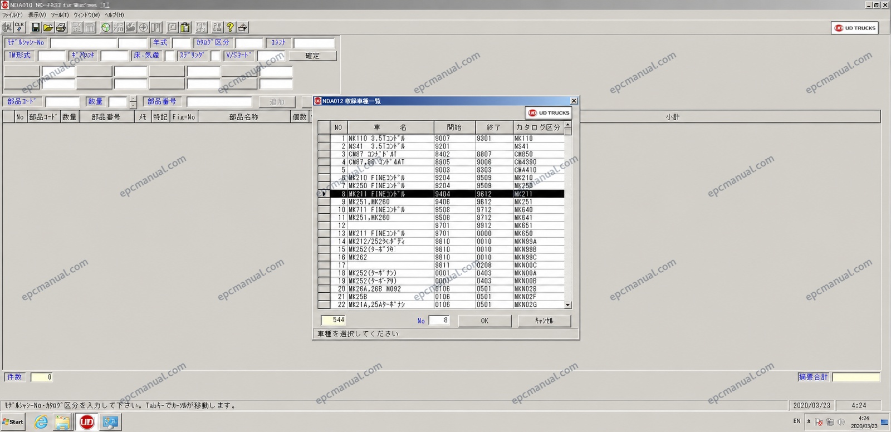The image size is (891, 432).
Task: Click the 年式 input field
Action: (182, 43)
